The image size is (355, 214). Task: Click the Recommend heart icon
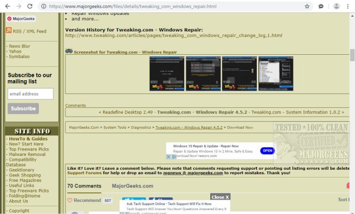70,200
